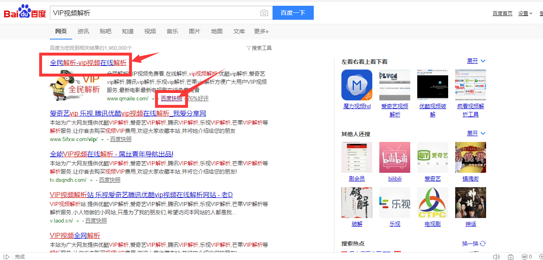Viewport: 543px width, 260px height.
Task: Open the 设置 dropdown menu
Action: [x=525, y=13]
